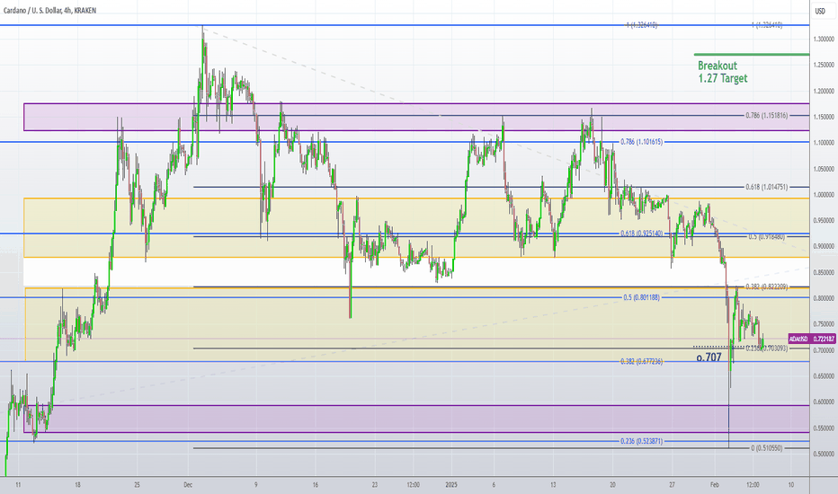Click the 0.550000 price axis label

point(824,428)
